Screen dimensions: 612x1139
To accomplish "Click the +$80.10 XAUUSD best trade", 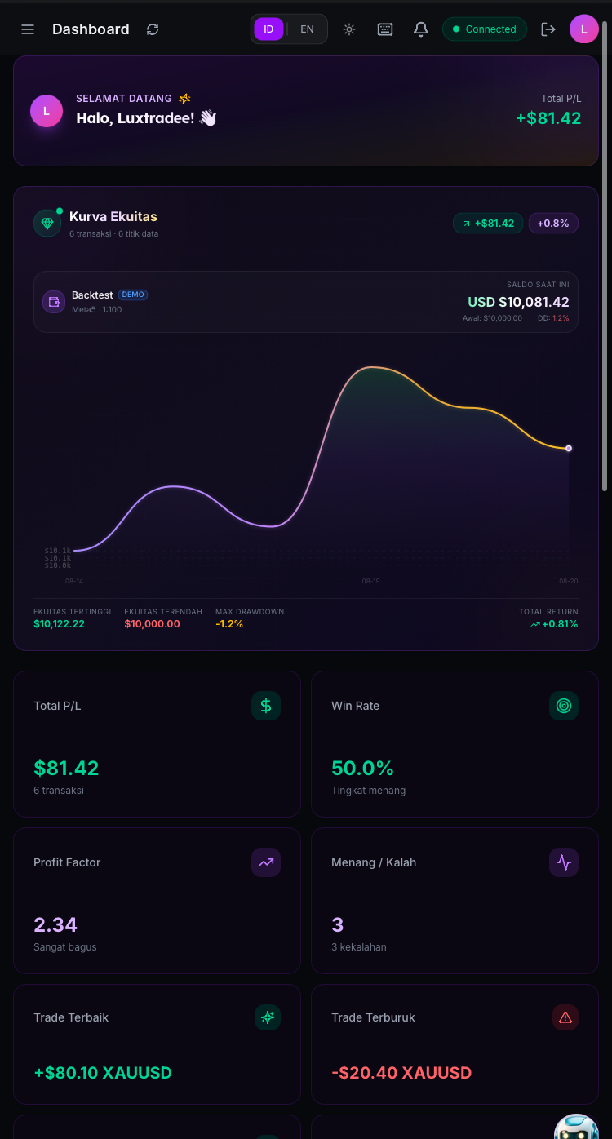I will (103, 1073).
